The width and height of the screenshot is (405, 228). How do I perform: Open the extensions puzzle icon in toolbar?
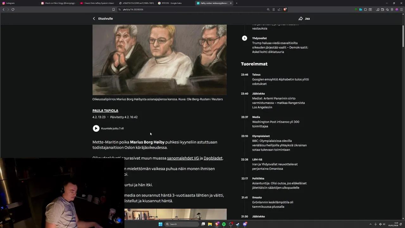[365, 9]
